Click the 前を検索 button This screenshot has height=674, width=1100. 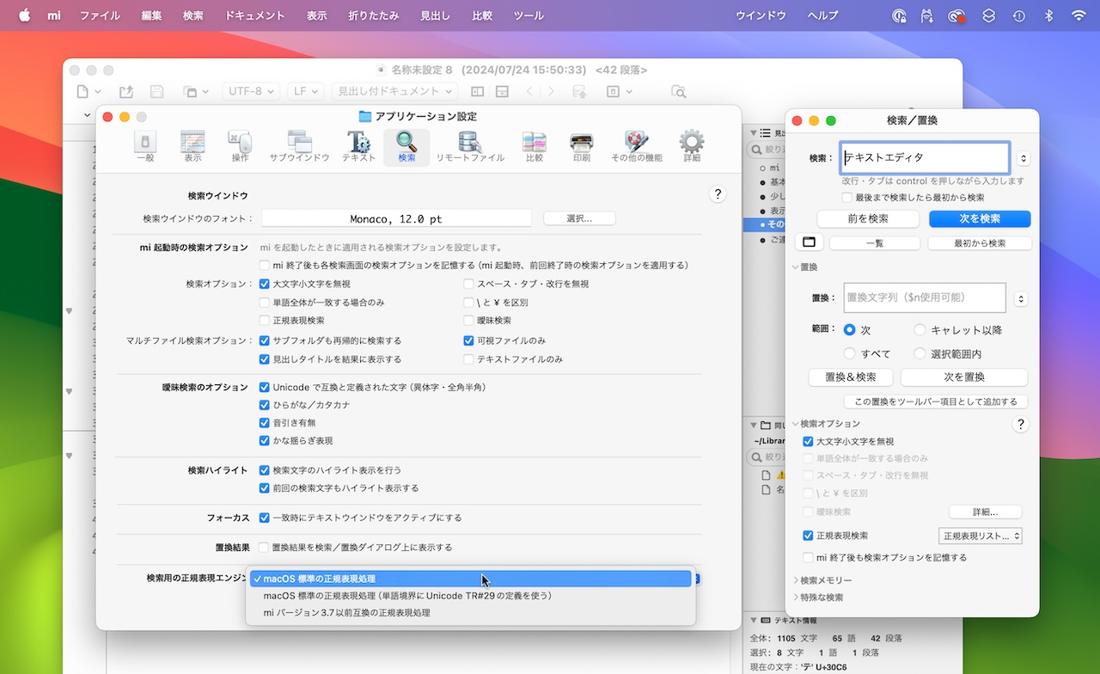click(868, 219)
